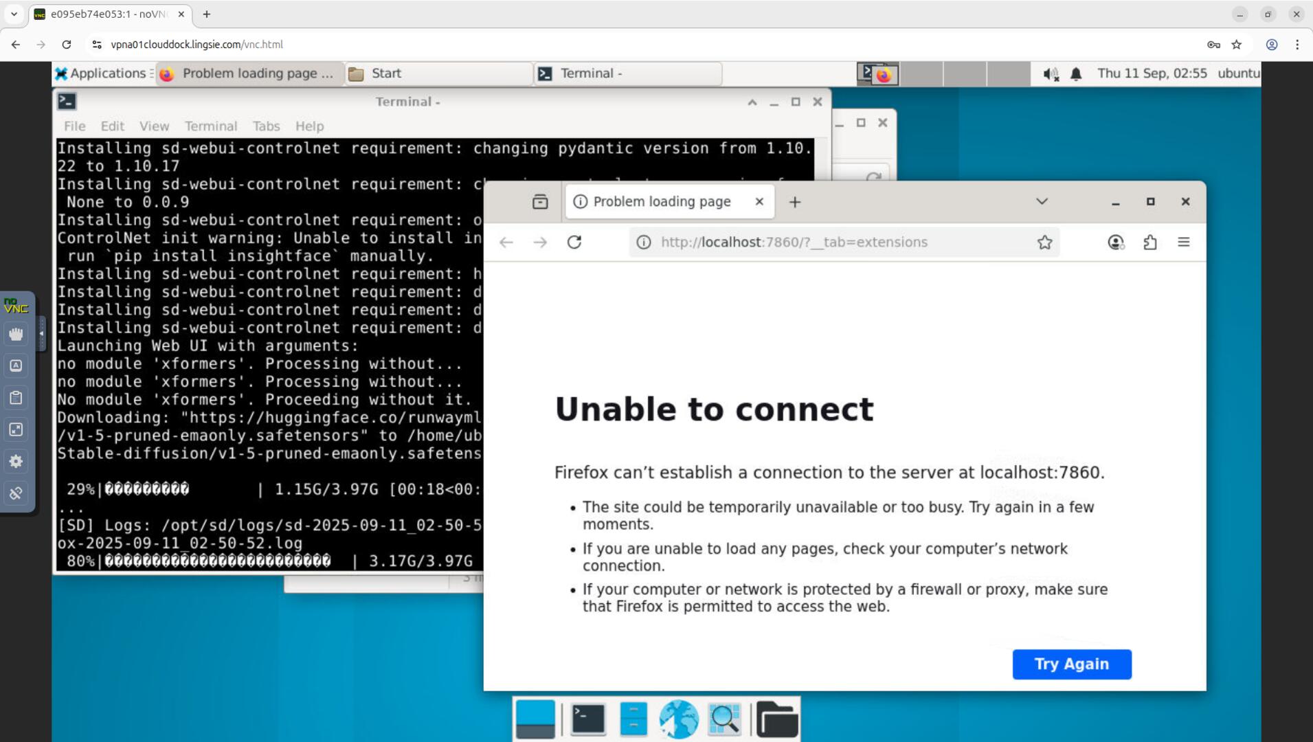Reload the Firefox page at localhost:7860
1313x742 pixels.
pos(574,242)
